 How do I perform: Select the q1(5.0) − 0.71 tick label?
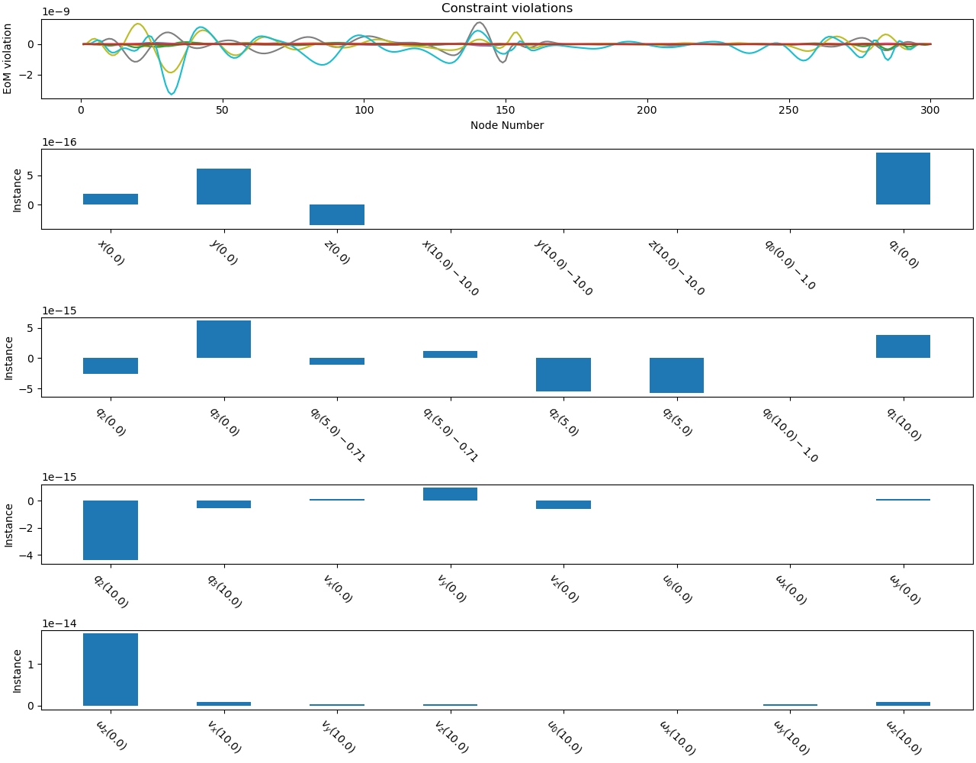click(x=450, y=435)
